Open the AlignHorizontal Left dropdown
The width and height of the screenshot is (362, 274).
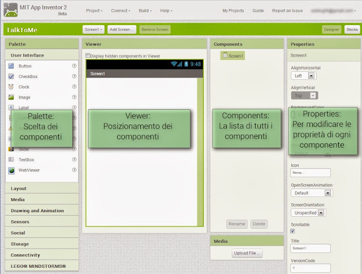tap(303, 76)
